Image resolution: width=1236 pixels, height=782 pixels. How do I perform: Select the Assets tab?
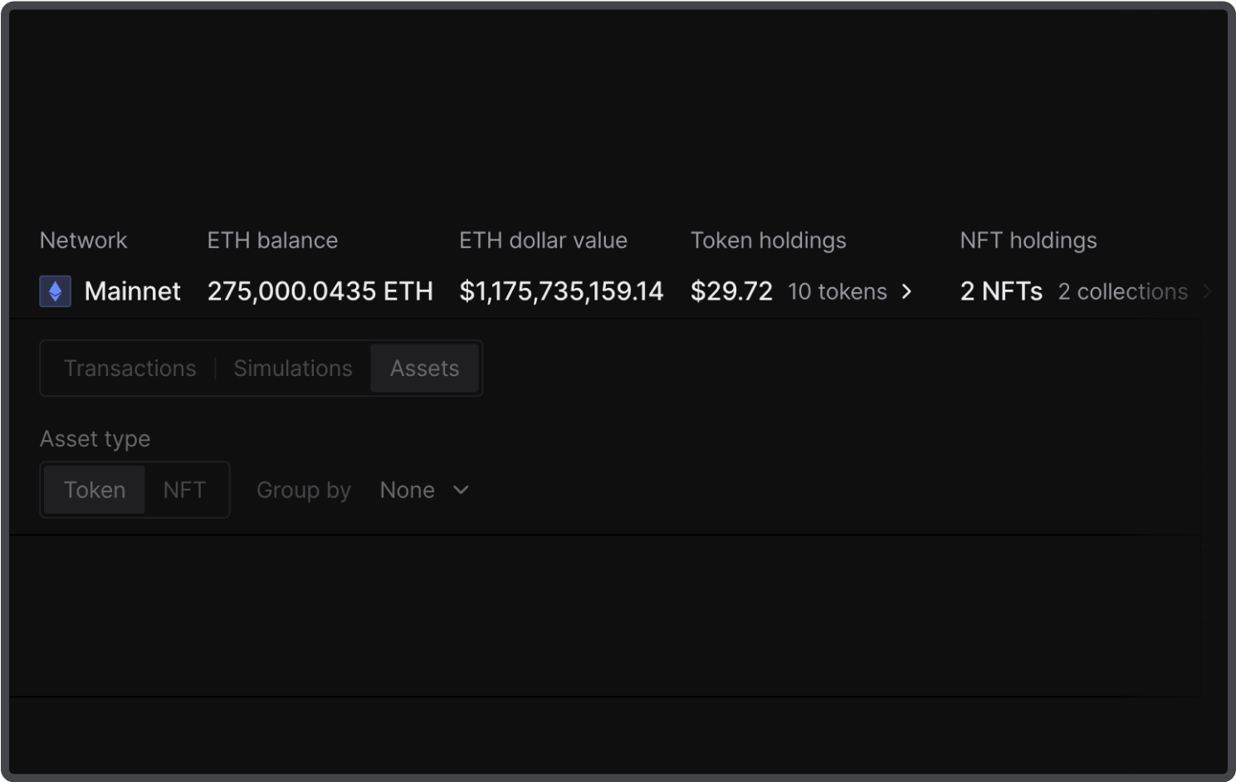[424, 369]
